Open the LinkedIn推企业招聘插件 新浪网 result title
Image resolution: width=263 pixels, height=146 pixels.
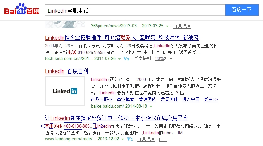coord(122,38)
